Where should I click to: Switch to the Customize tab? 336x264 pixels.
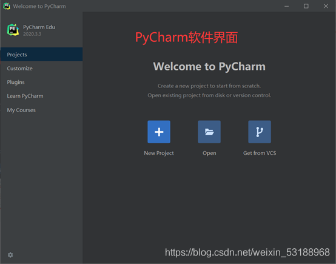point(42,69)
